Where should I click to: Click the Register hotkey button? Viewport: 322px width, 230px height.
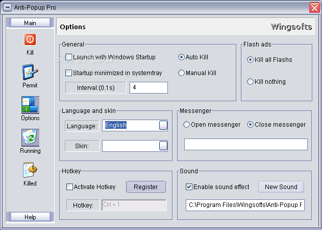point(146,187)
